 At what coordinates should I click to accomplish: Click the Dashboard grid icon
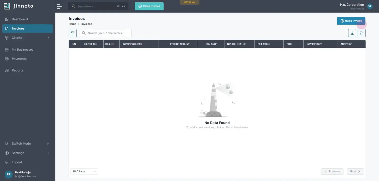click(7, 19)
